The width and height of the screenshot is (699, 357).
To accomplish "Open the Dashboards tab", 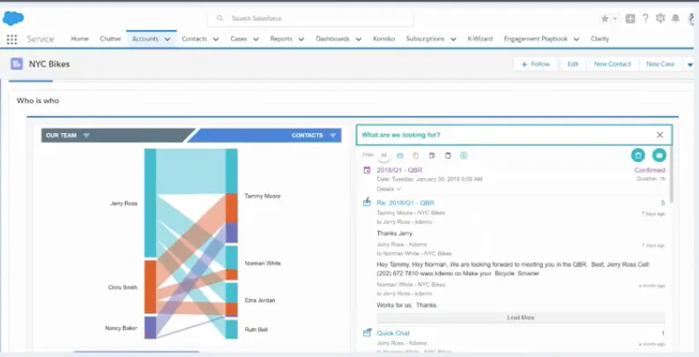I will (x=332, y=39).
